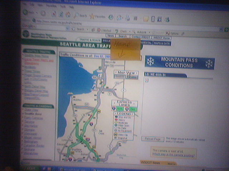Select North express lanes button

click(x=120, y=109)
